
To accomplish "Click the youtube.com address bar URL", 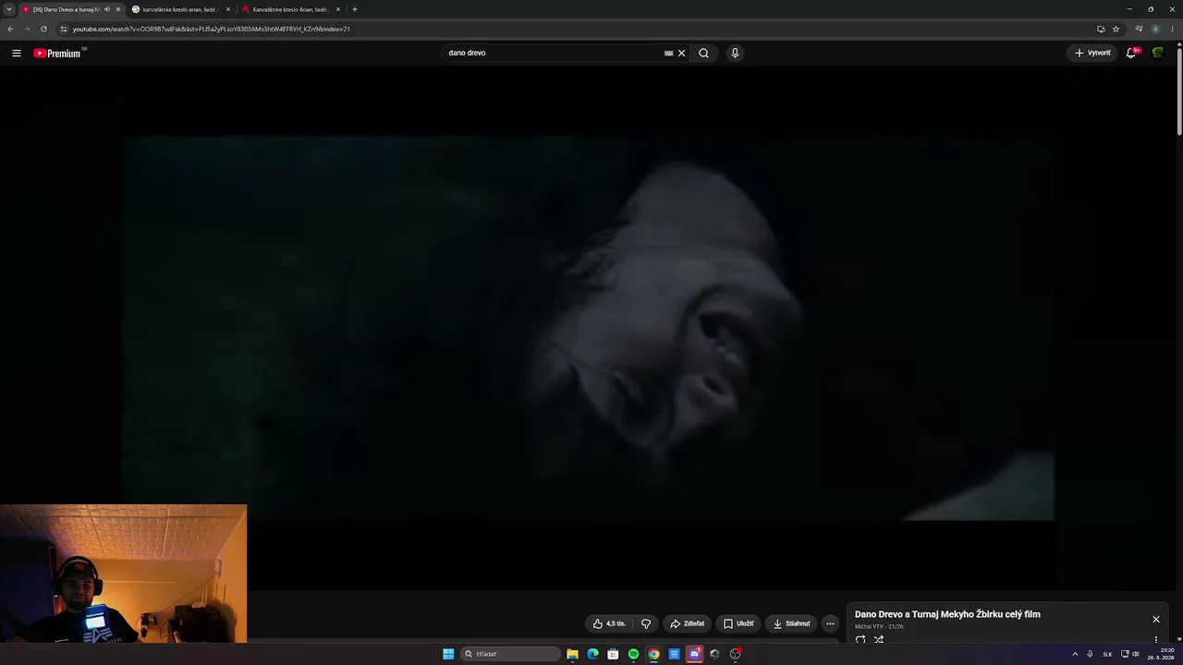I will [212, 29].
